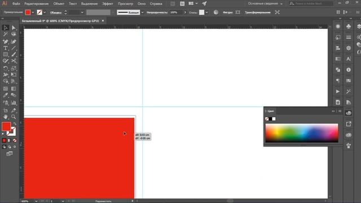Screen dimensions: 361x203
Task: Select the Magic Wand tool
Action: click(6, 34)
